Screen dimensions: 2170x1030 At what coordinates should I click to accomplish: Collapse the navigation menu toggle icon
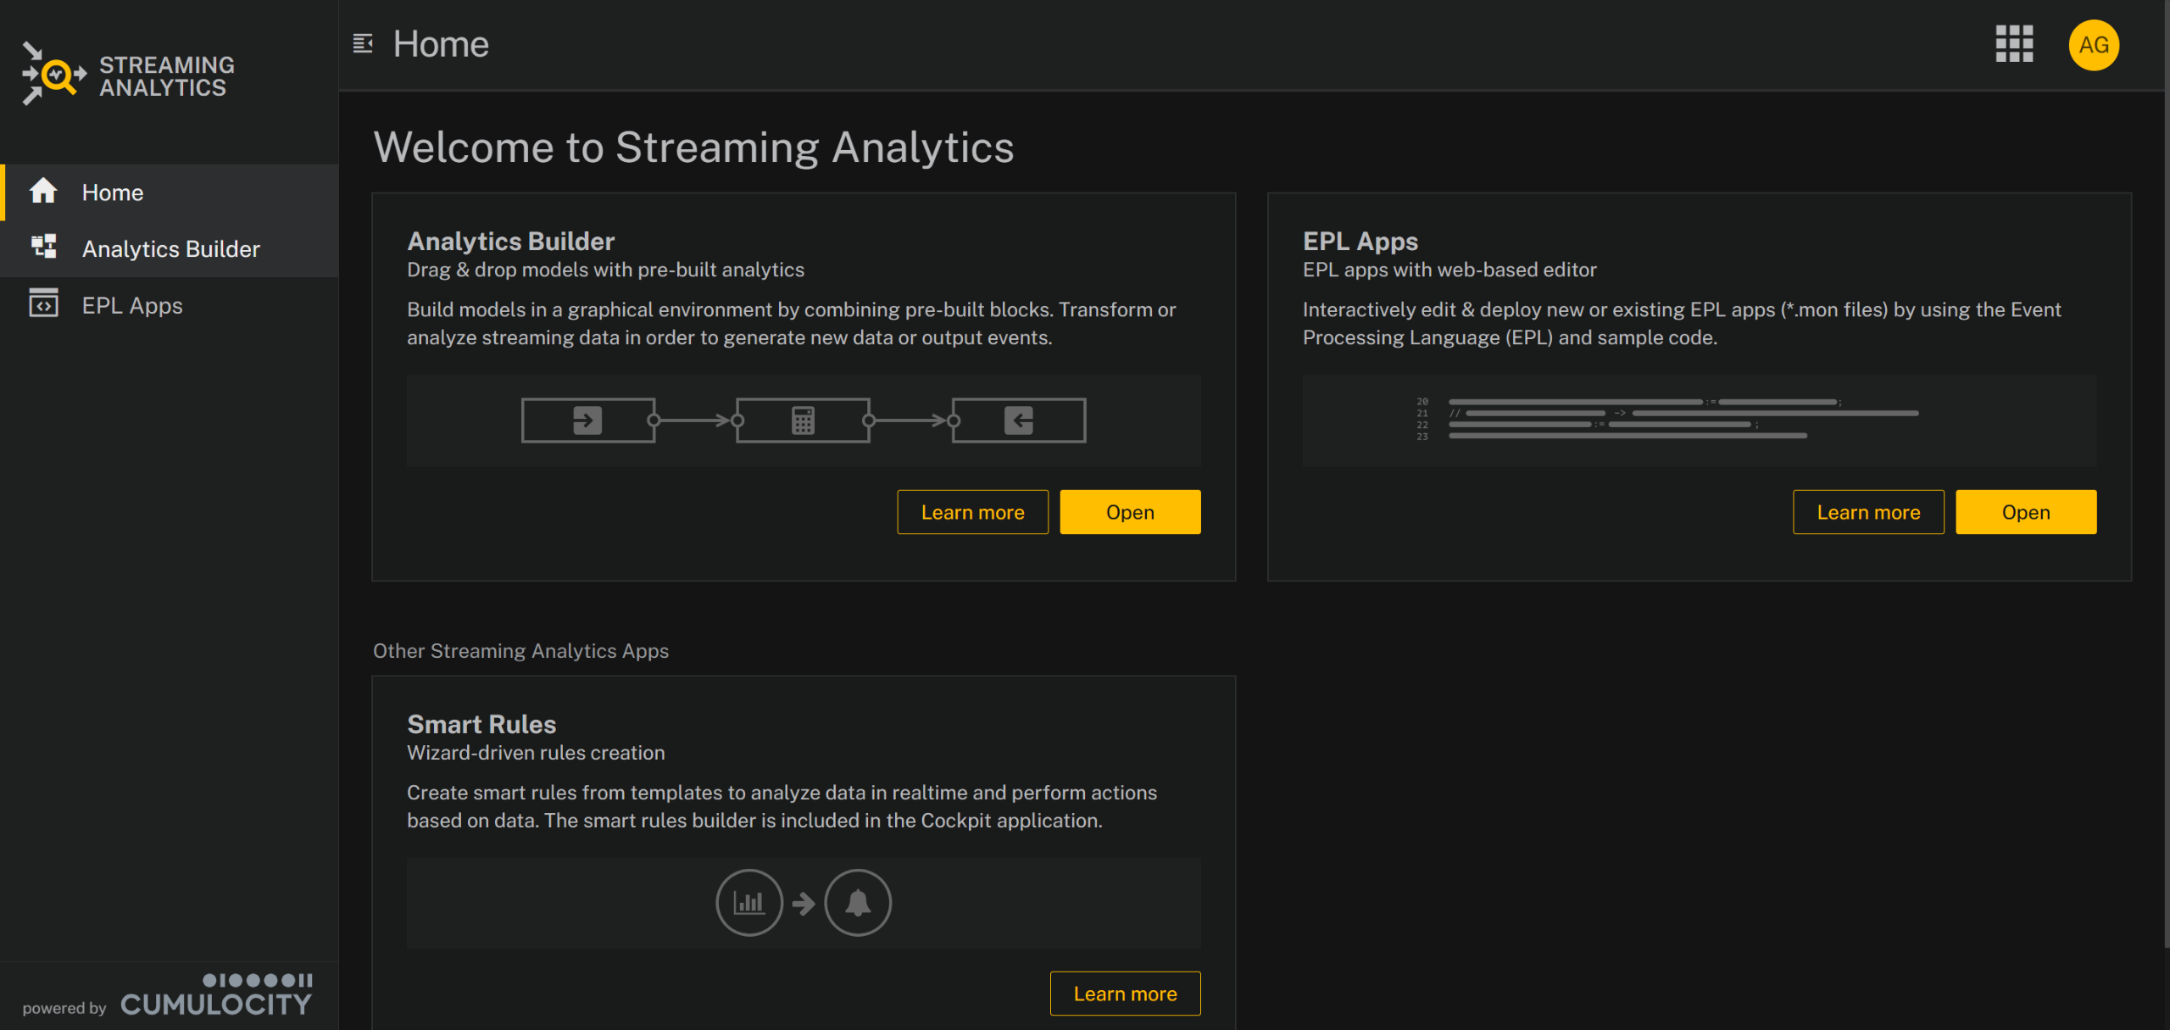pos(363,44)
